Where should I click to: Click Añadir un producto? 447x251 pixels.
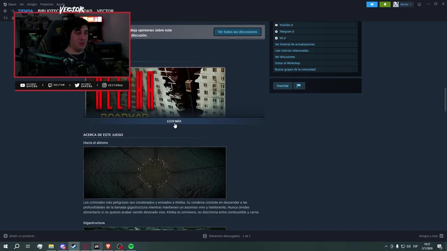[x=19, y=236]
